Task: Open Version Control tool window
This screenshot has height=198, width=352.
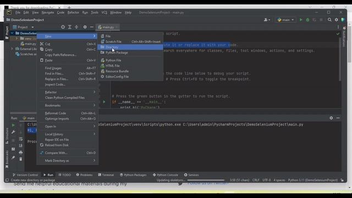Action: point(25,175)
